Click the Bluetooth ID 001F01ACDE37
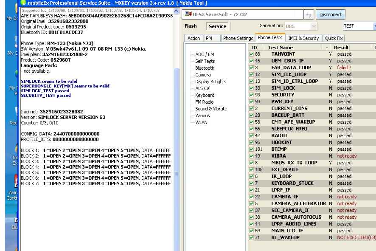Image resolution: width=376 pixels, height=251 pixels. click(66, 32)
